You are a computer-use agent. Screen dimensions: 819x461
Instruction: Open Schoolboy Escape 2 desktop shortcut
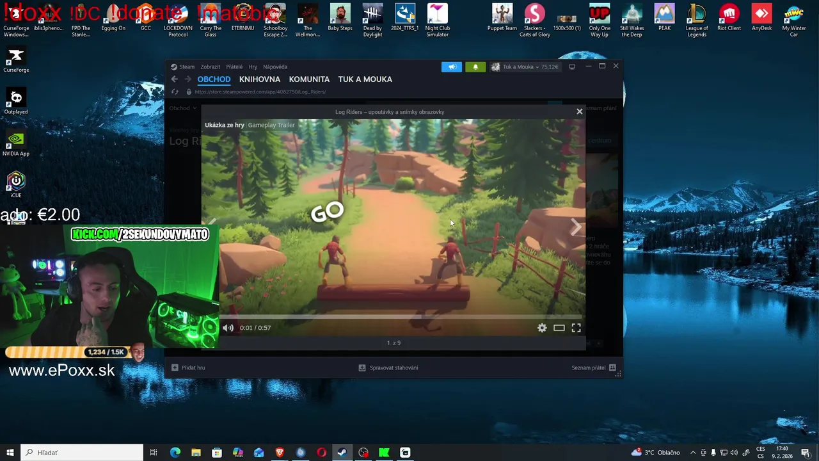coord(275,20)
